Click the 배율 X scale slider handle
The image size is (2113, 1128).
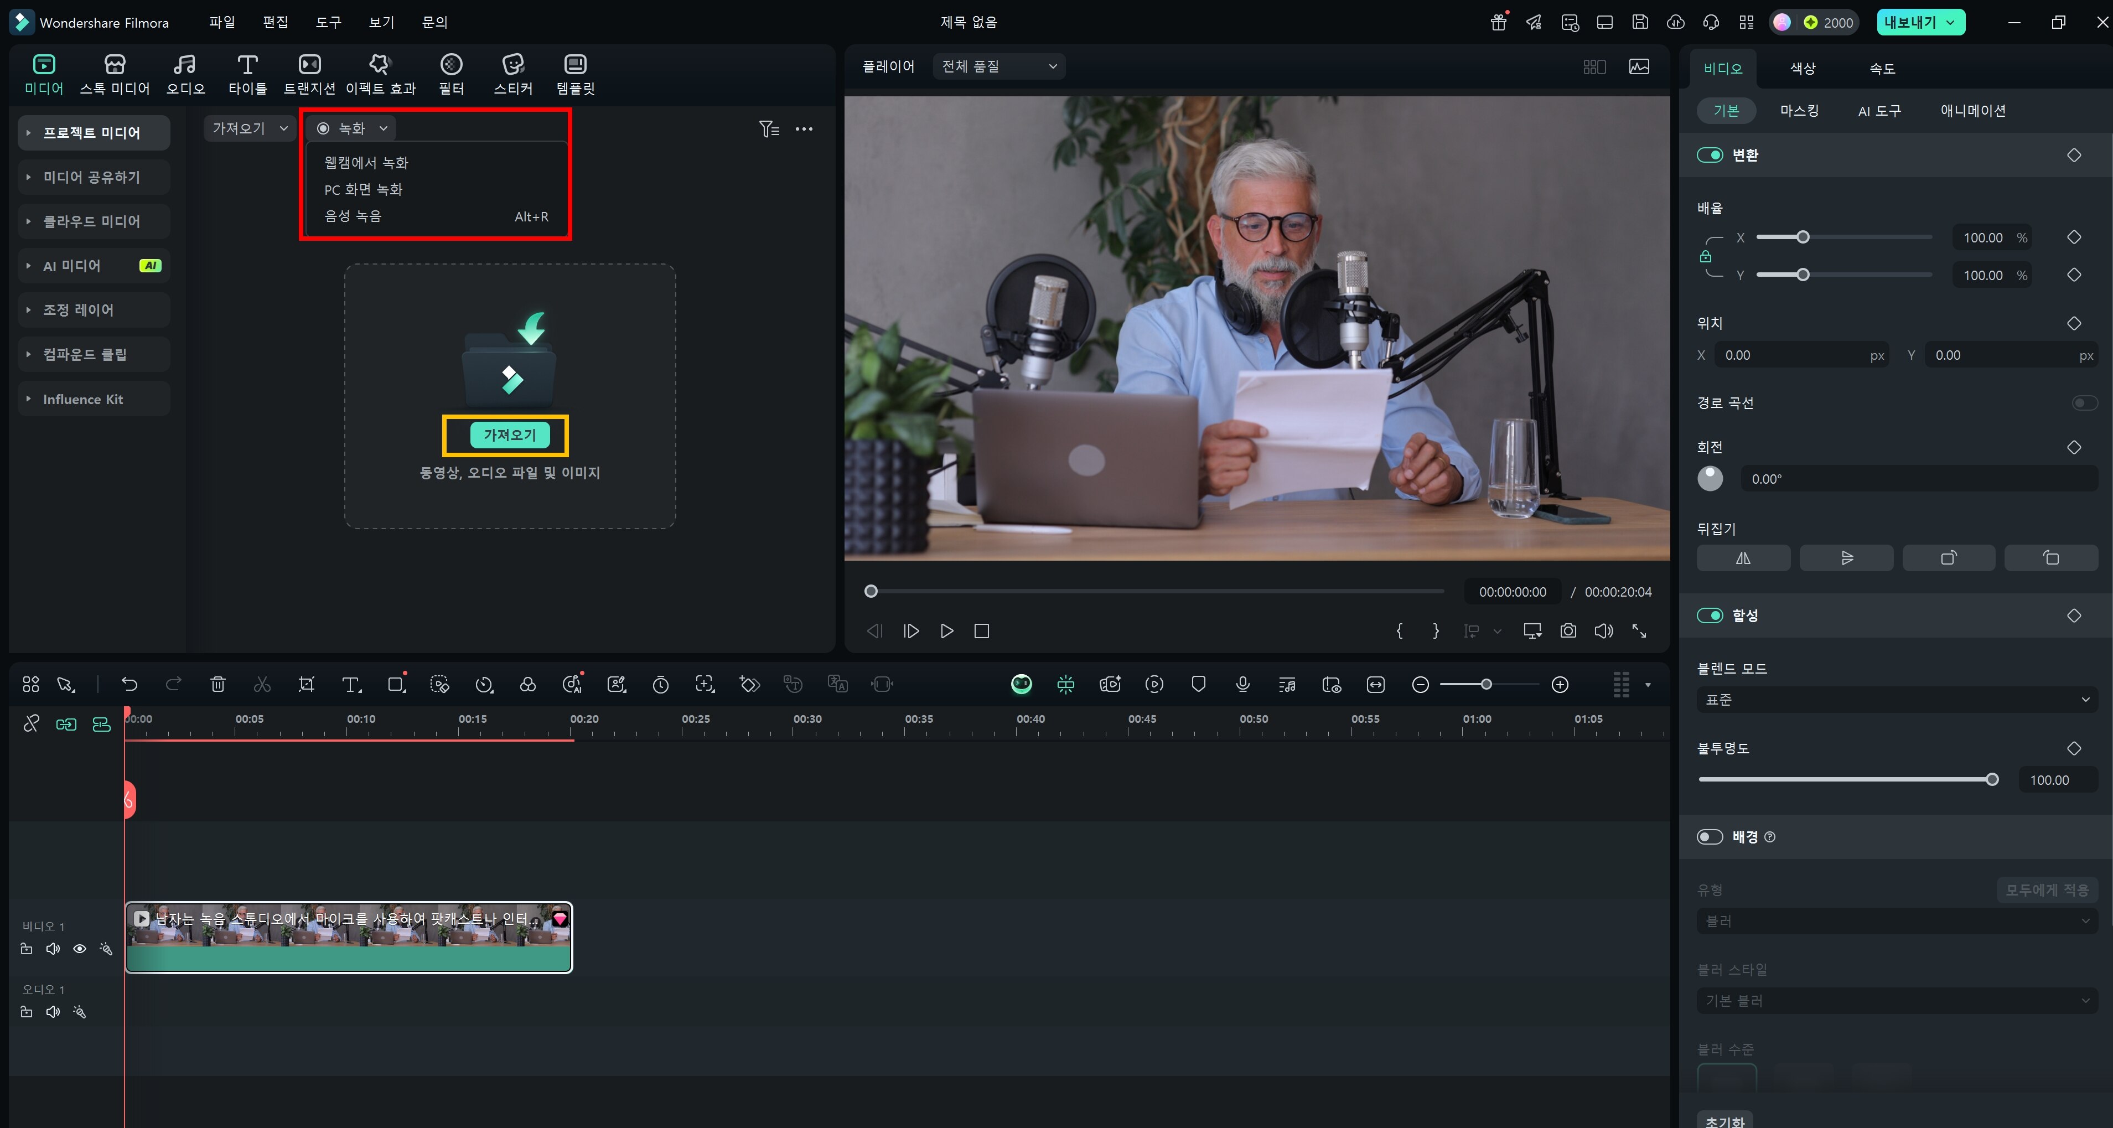pos(1802,237)
